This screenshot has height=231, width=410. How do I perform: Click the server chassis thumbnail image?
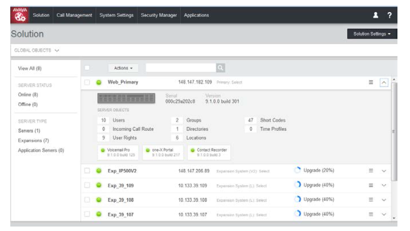126,98
